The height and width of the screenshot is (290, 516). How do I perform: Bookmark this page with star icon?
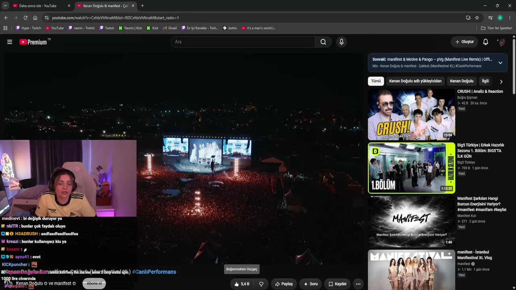coord(477,18)
